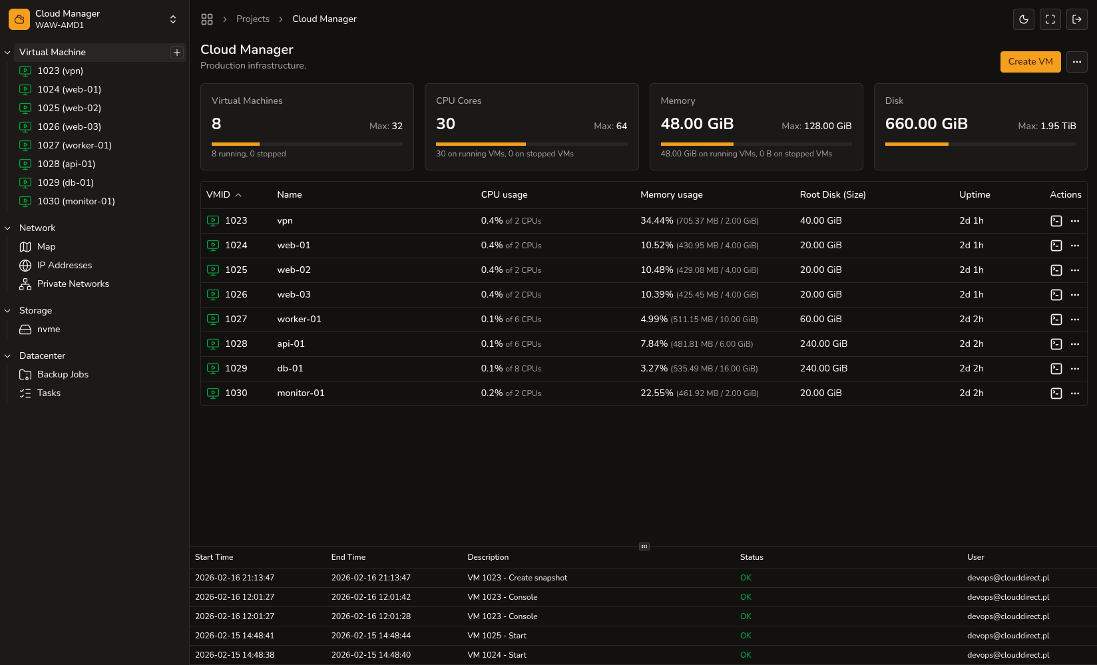The image size is (1097, 665).
Task: Toggle dark mode with the moon icon
Action: pyautogui.click(x=1023, y=19)
